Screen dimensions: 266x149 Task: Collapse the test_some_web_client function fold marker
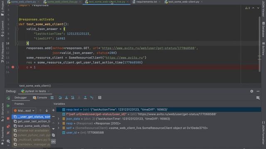(x=17, y=24)
